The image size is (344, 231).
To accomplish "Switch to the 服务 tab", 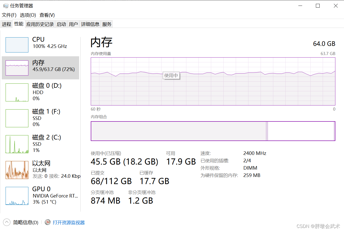I will point(107,24).
